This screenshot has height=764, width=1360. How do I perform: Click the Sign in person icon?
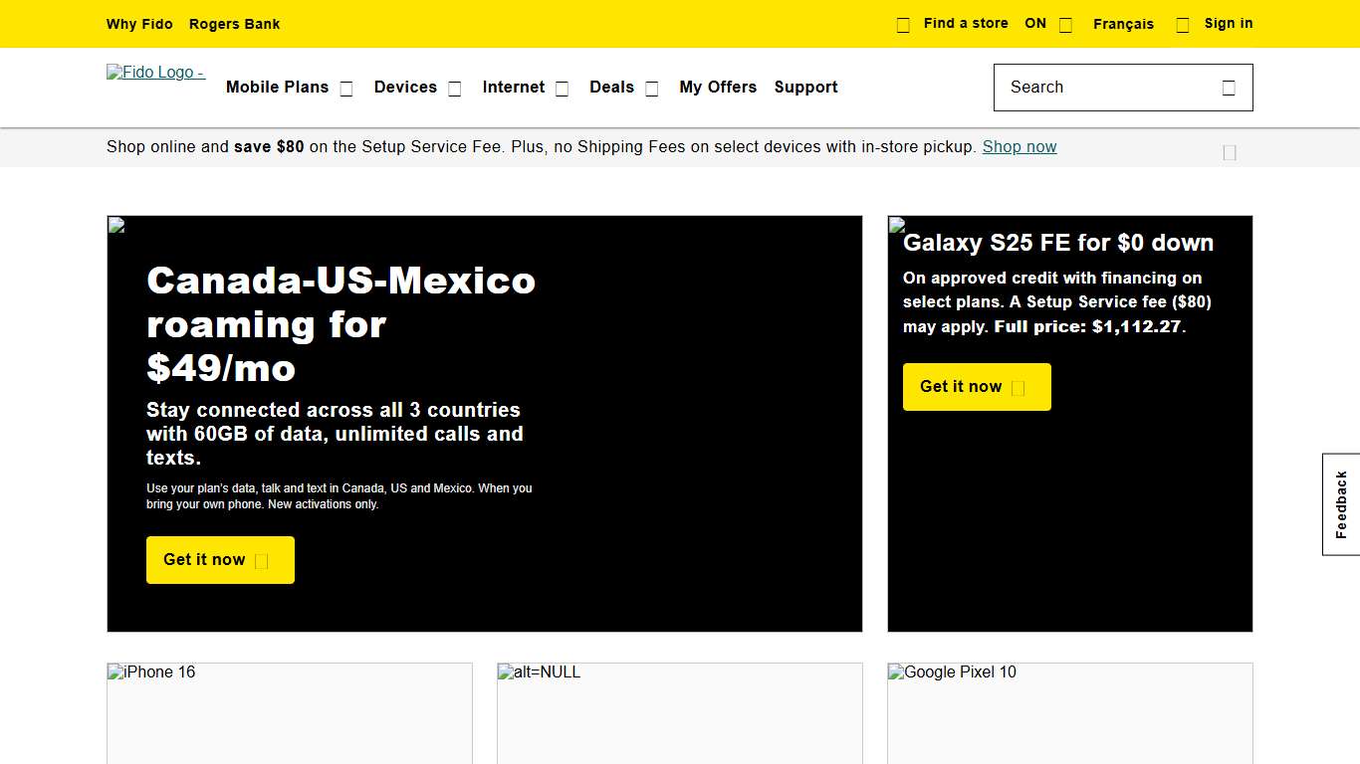(1182, 23)
